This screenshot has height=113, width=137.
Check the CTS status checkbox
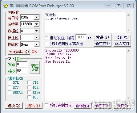[29, 82]
